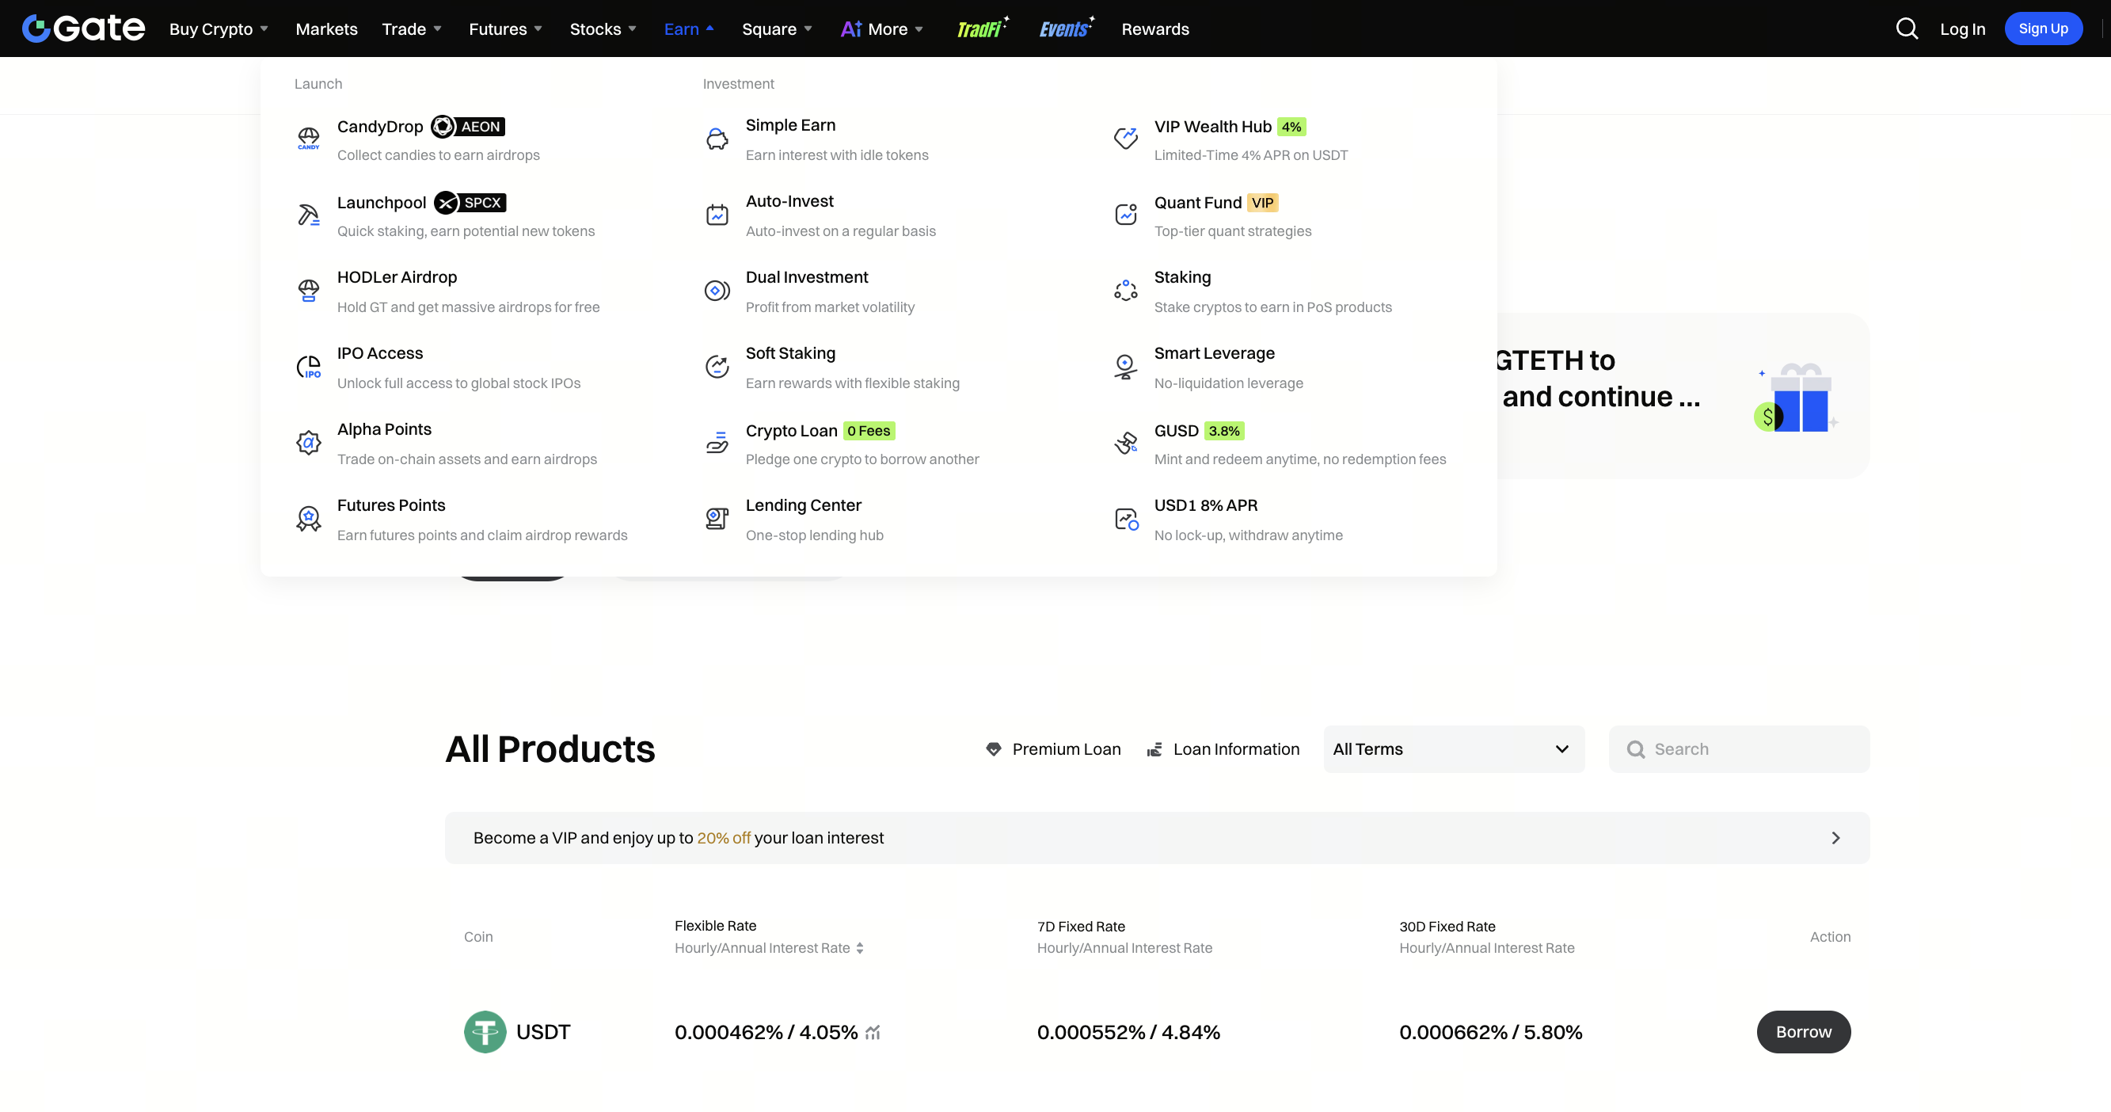Open the USDT flexible rate chart icon
Viewport: 2111px width, 1112px height.
tap(873, 1033)
